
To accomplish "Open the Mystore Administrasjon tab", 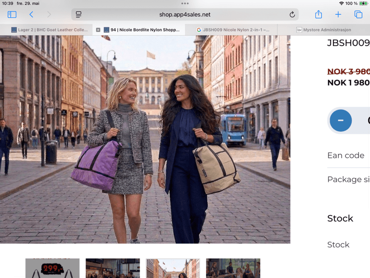I will tap(323, 30).
